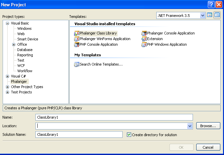Screen dimensions: 224x155
Task: Pick the Phalanger Console Application template icon
Action: (x=144, y=33)
